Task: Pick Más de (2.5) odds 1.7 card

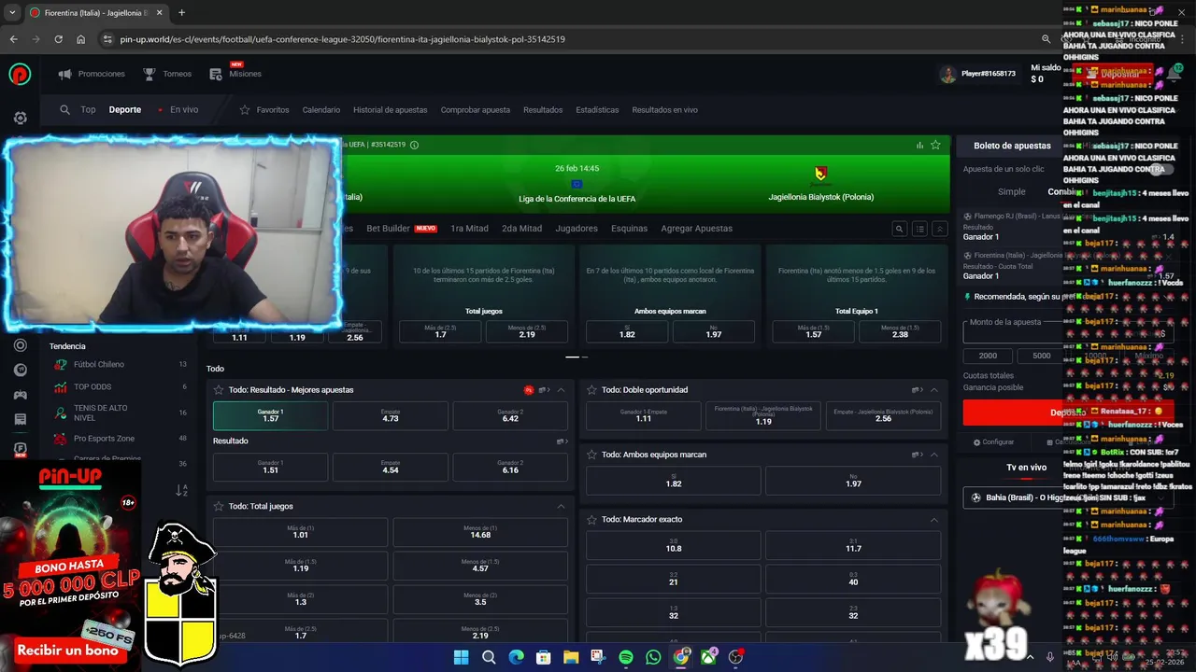Action: [x=440, y=331]
